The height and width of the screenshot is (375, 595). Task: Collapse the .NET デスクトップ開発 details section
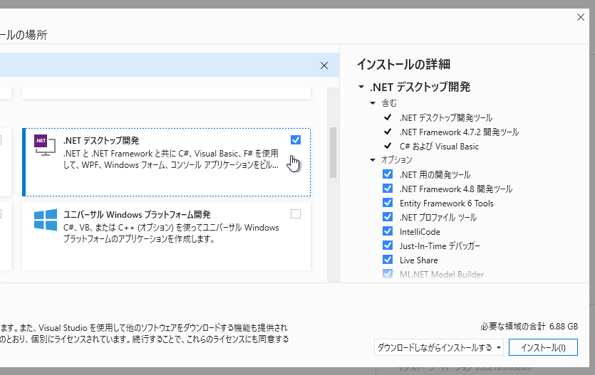361,87
